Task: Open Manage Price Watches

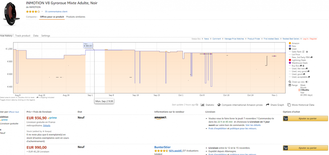Action: pos(234,39)
